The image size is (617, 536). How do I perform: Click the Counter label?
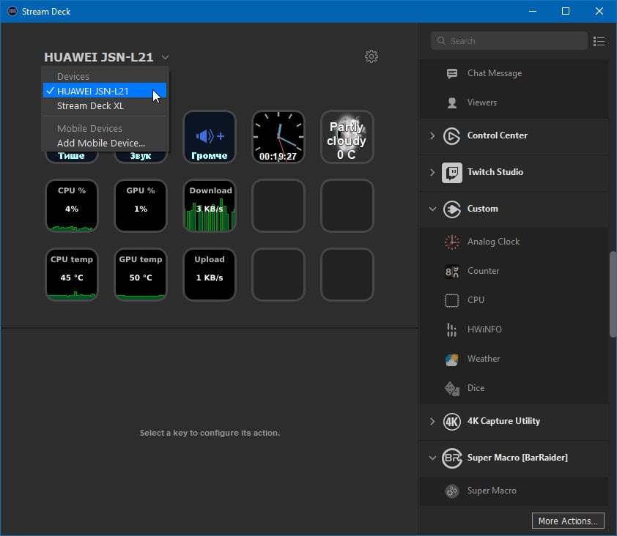[483, 272]
